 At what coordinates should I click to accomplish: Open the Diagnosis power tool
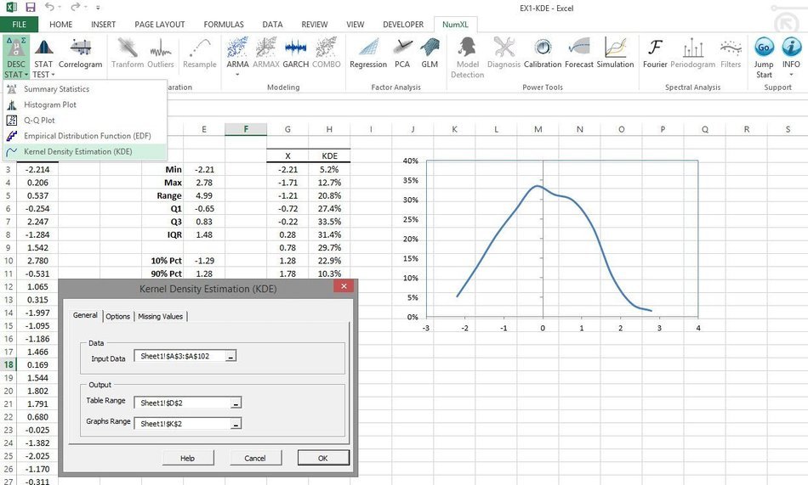[504, 54]
